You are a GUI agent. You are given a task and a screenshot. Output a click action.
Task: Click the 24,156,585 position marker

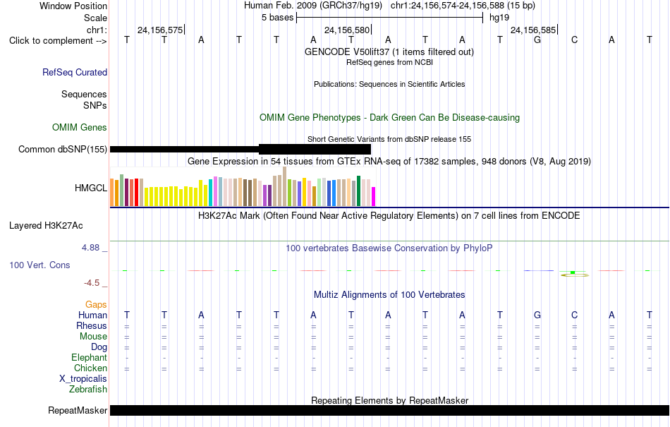tap(534, 30)
